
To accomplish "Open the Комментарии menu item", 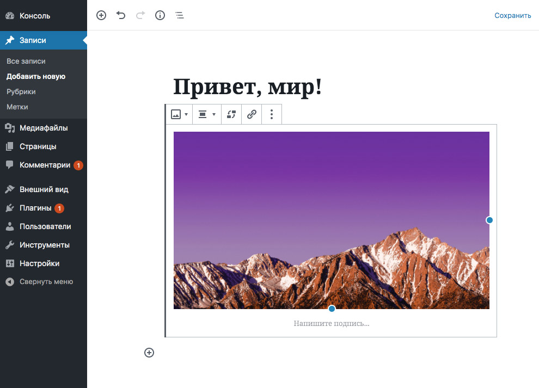I will pos(44,165).
